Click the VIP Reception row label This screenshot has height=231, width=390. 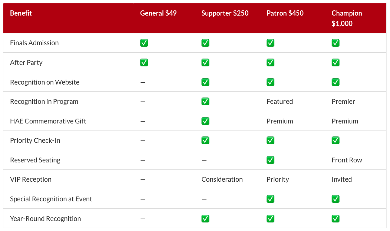click(31, 179)
